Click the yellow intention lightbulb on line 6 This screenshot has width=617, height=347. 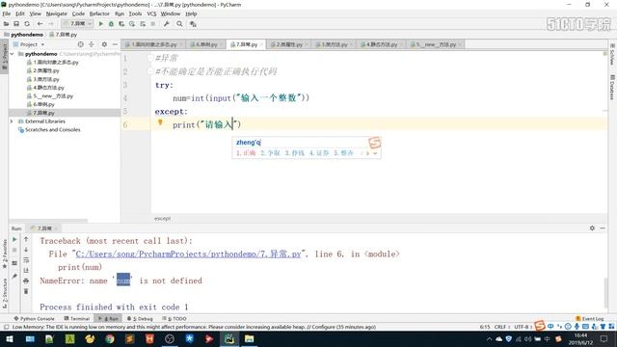(x=160, y=122)
